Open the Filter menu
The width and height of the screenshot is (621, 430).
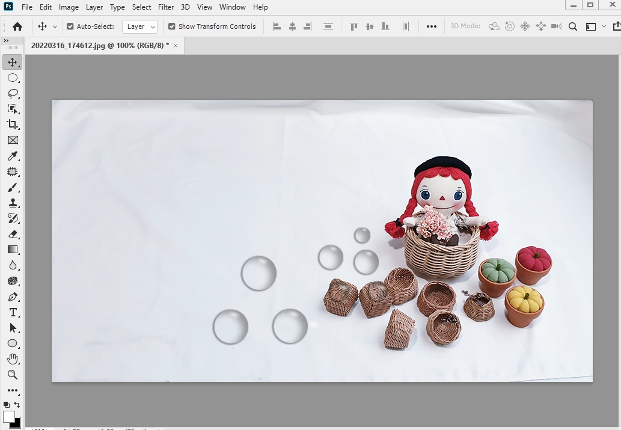[166, 7]
